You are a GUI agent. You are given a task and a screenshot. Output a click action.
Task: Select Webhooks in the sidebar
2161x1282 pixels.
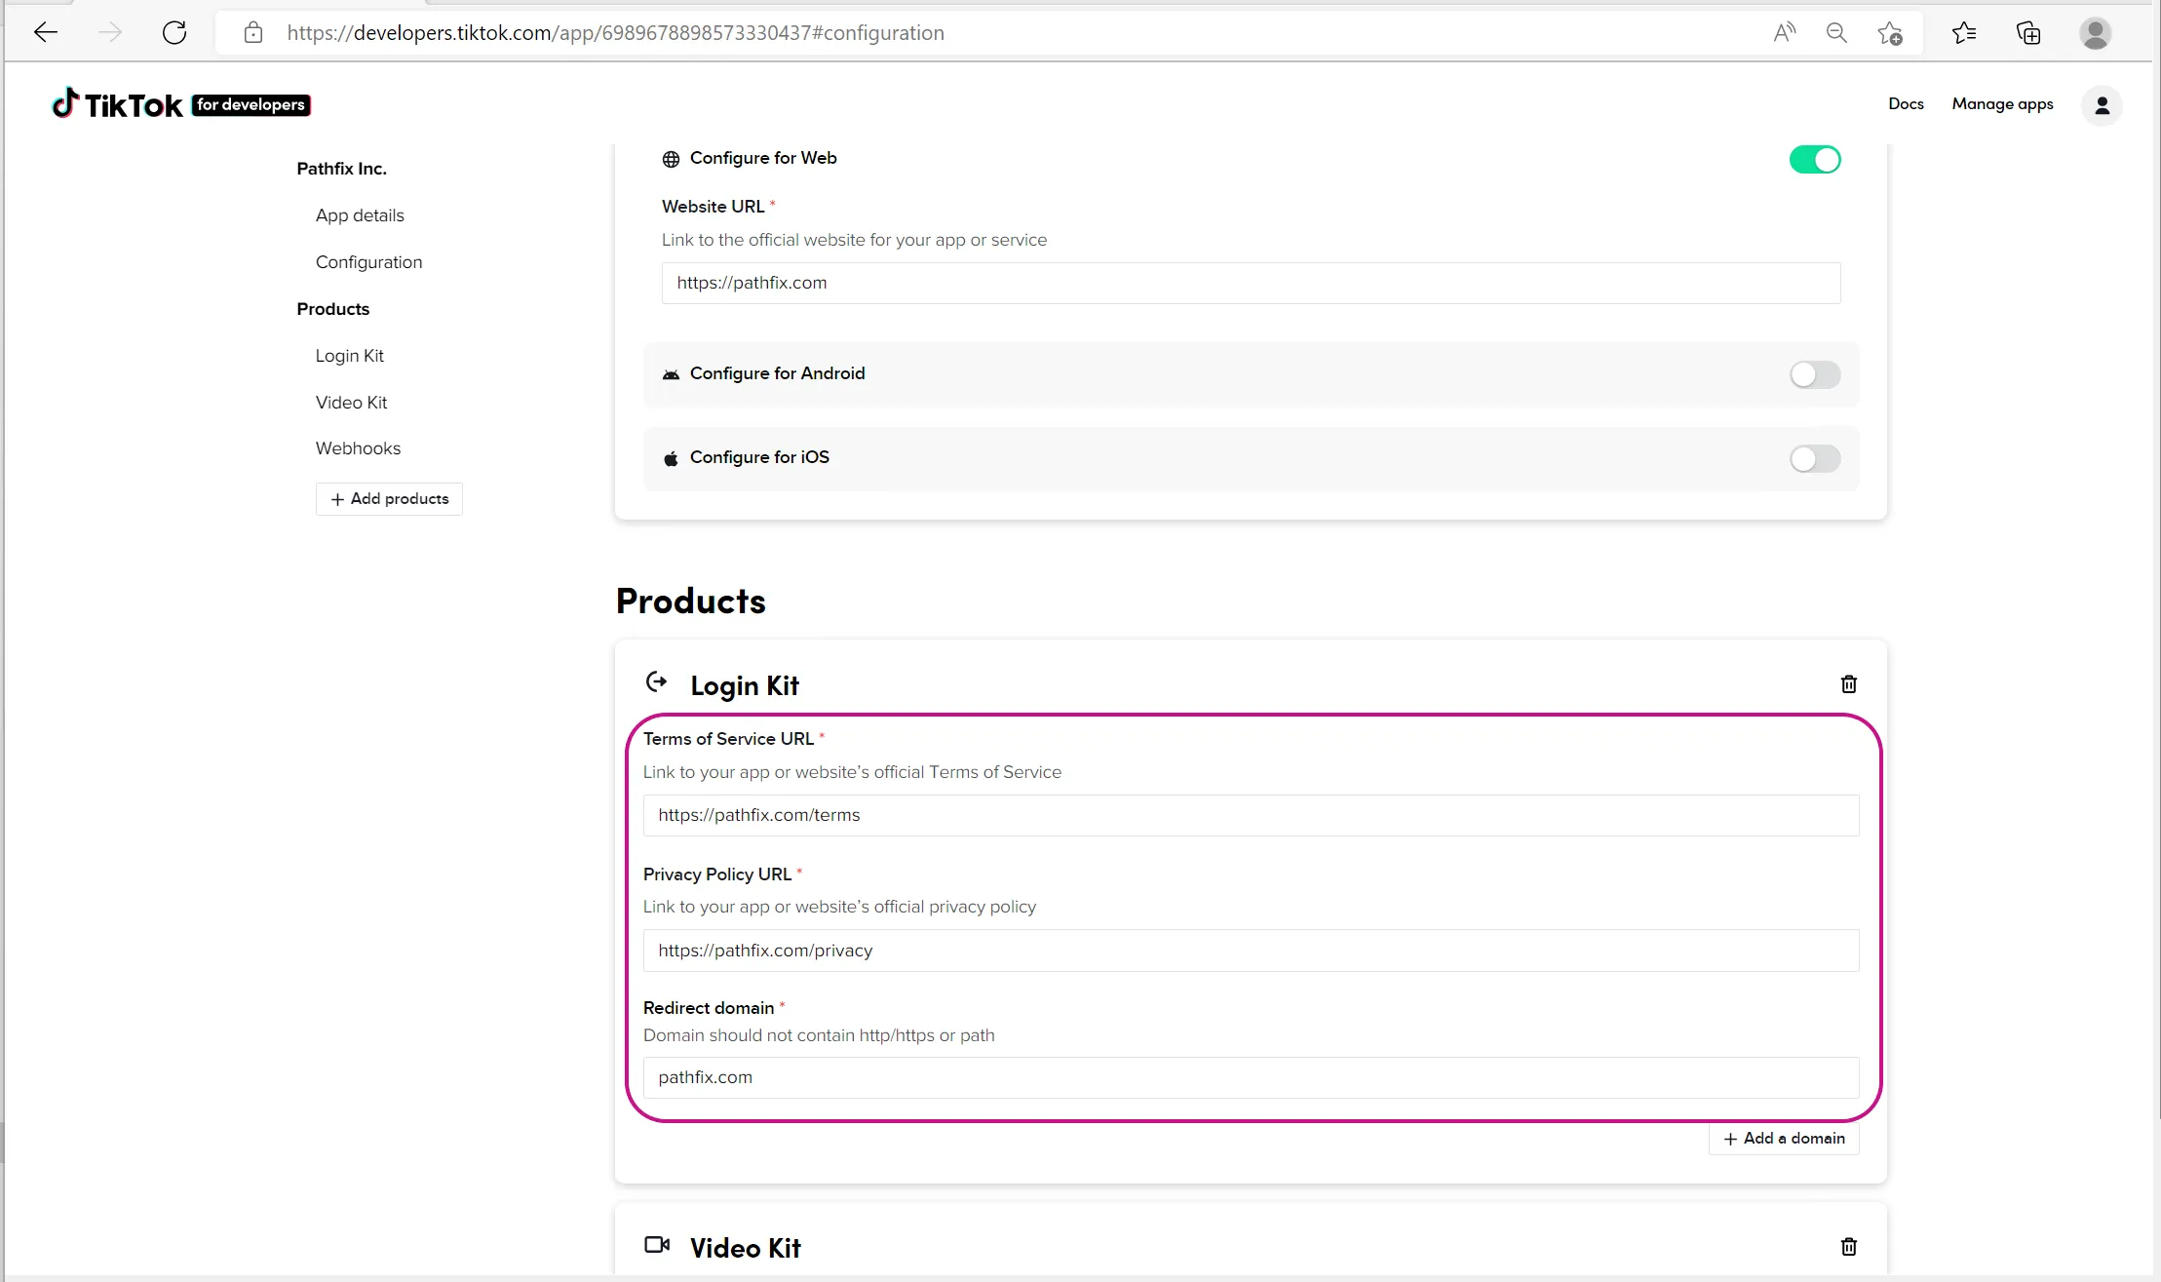click(358, 448)
